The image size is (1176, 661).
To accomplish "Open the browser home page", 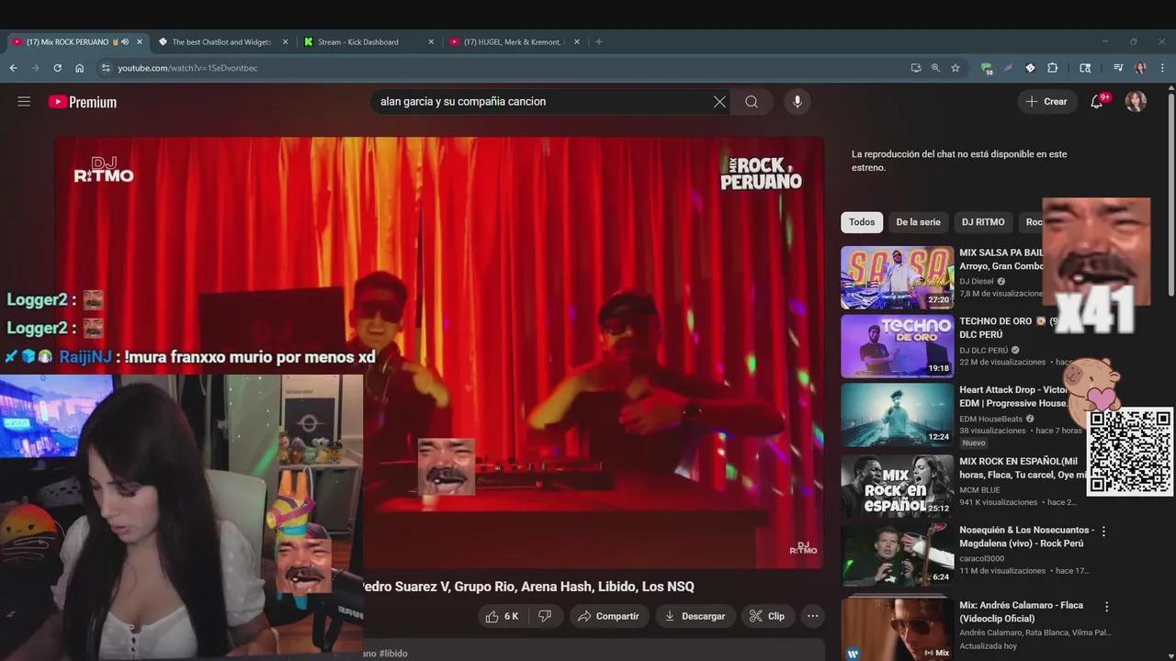I will coord(79,68).
